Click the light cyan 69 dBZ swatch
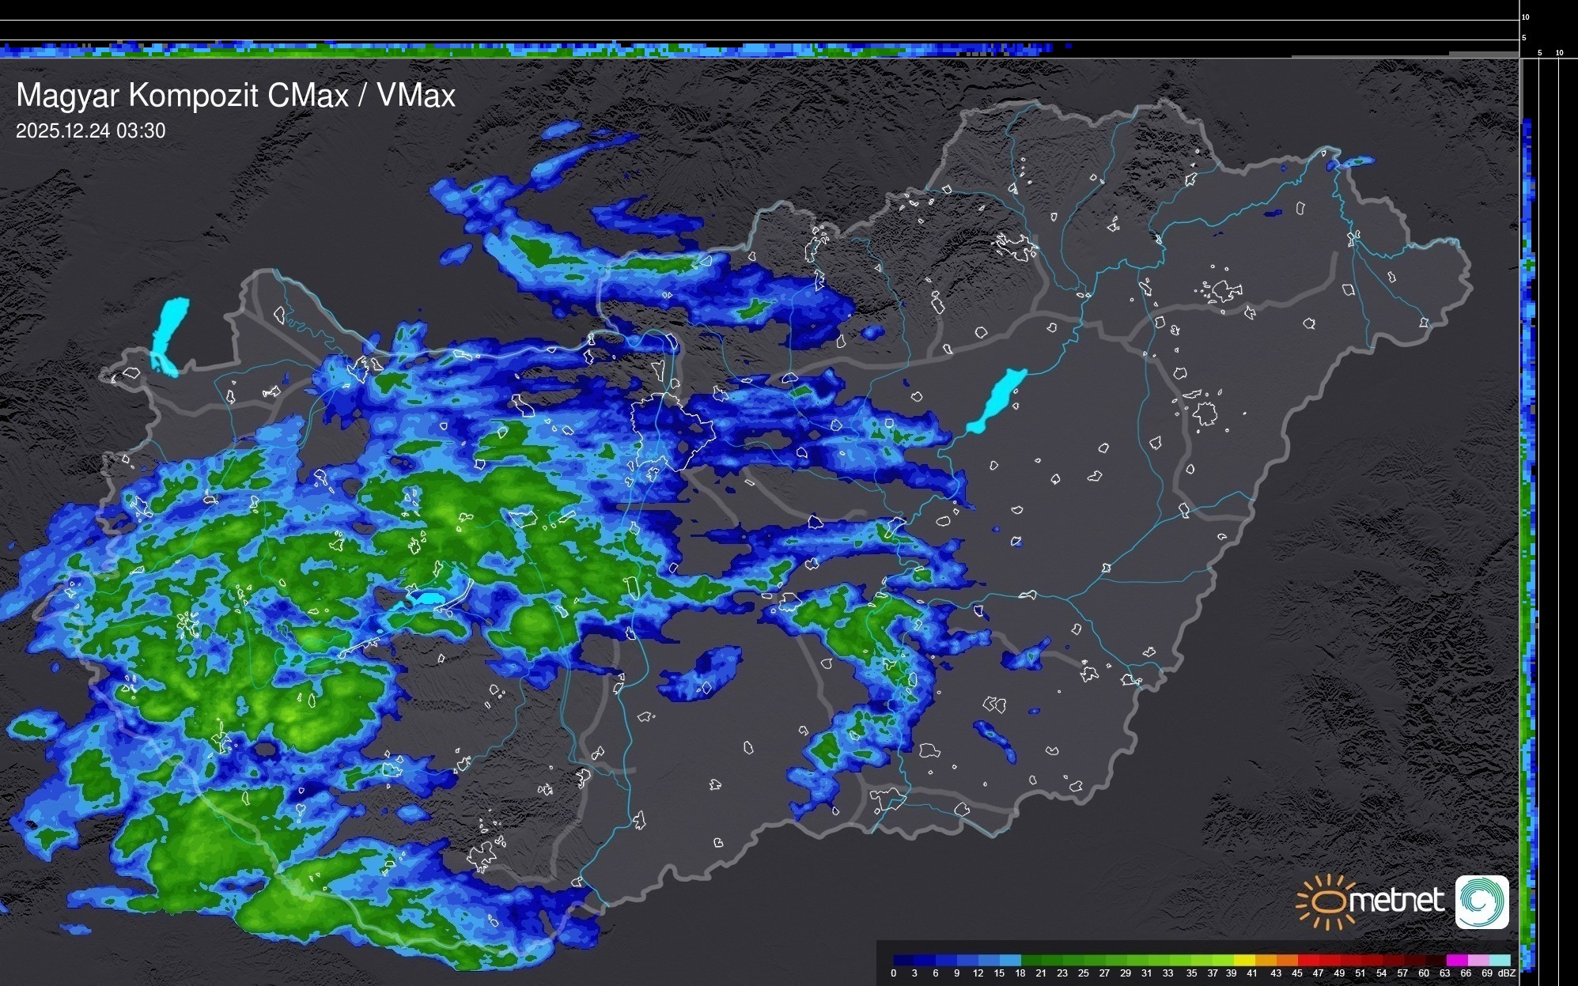Image resolution: width=1578 pixels, height=986 pixels. [x=1498, y=960]
